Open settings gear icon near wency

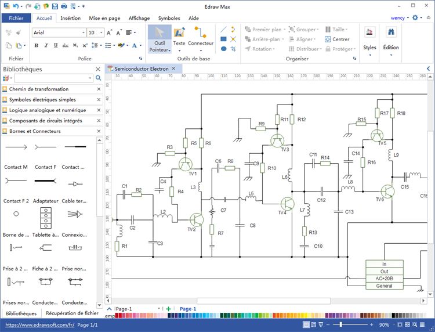[415, 18]
